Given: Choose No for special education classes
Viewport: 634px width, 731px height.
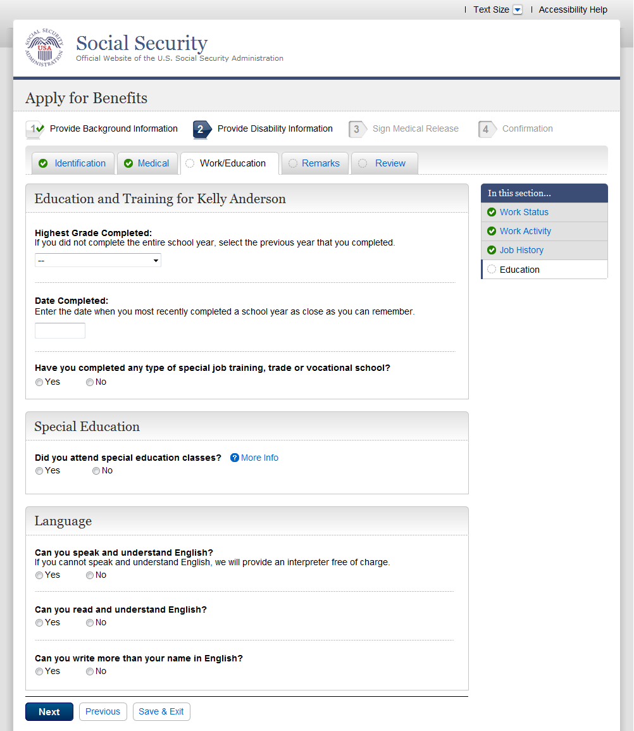Looking at the screenshot, I should point(96,471).
